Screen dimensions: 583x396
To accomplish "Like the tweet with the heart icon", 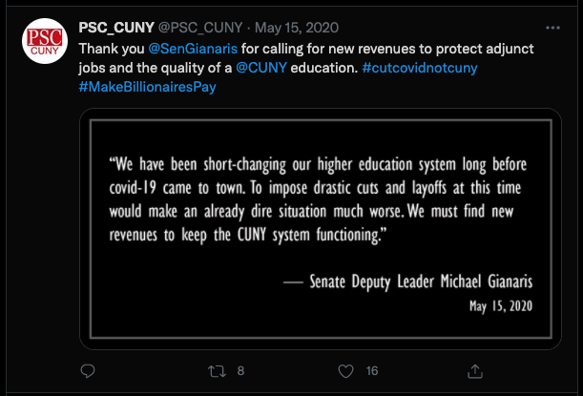I will pos(344,370).
